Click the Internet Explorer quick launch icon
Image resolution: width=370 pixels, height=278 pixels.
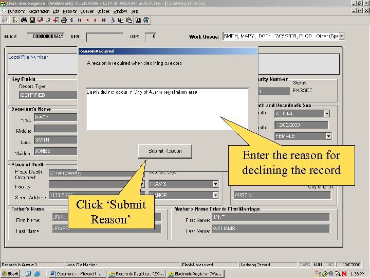37,274
